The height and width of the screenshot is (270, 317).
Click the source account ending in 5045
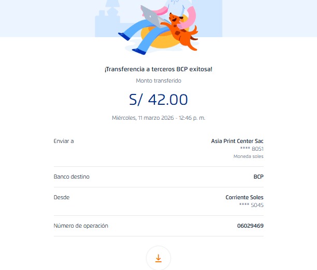(x=252, y=205)
